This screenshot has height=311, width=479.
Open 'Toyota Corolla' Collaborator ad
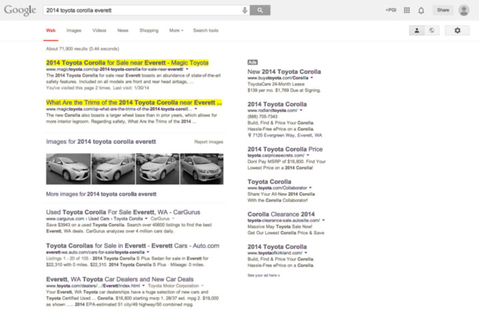click(269, 182)
